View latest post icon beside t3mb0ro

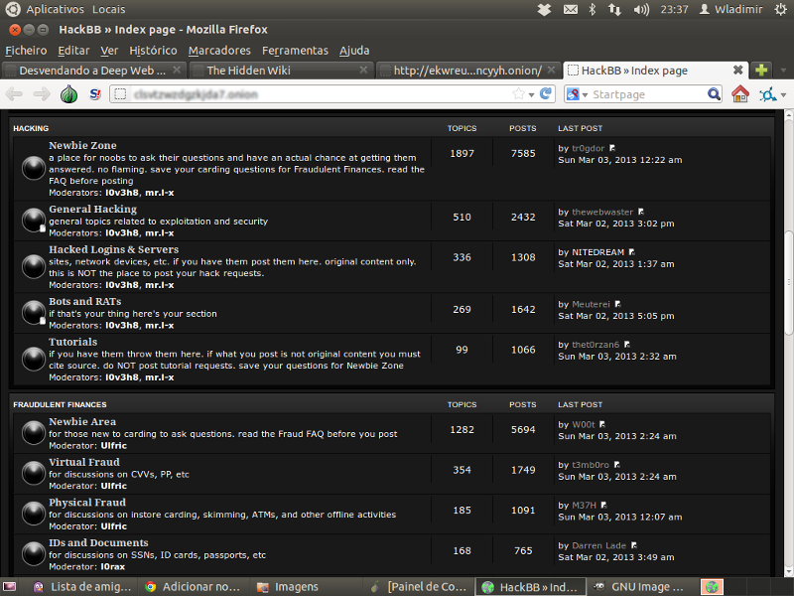point(616,465)
